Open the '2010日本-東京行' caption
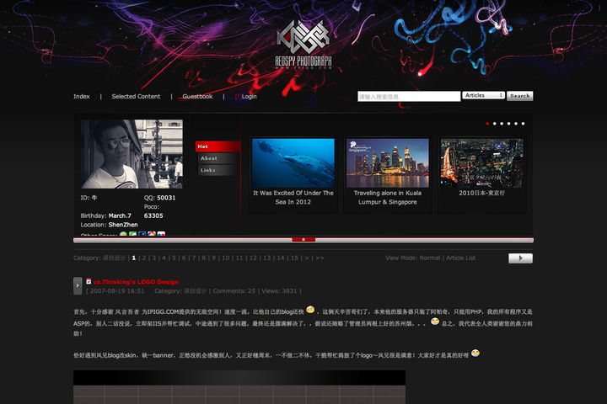Image resolution: width=607 pixels, height=404 pixels. point(482,193)
